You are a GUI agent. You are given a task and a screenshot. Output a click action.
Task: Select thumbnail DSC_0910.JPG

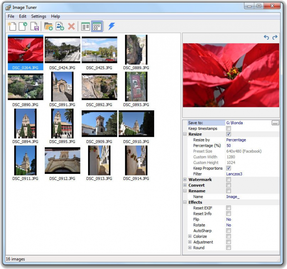pos(136,126)
